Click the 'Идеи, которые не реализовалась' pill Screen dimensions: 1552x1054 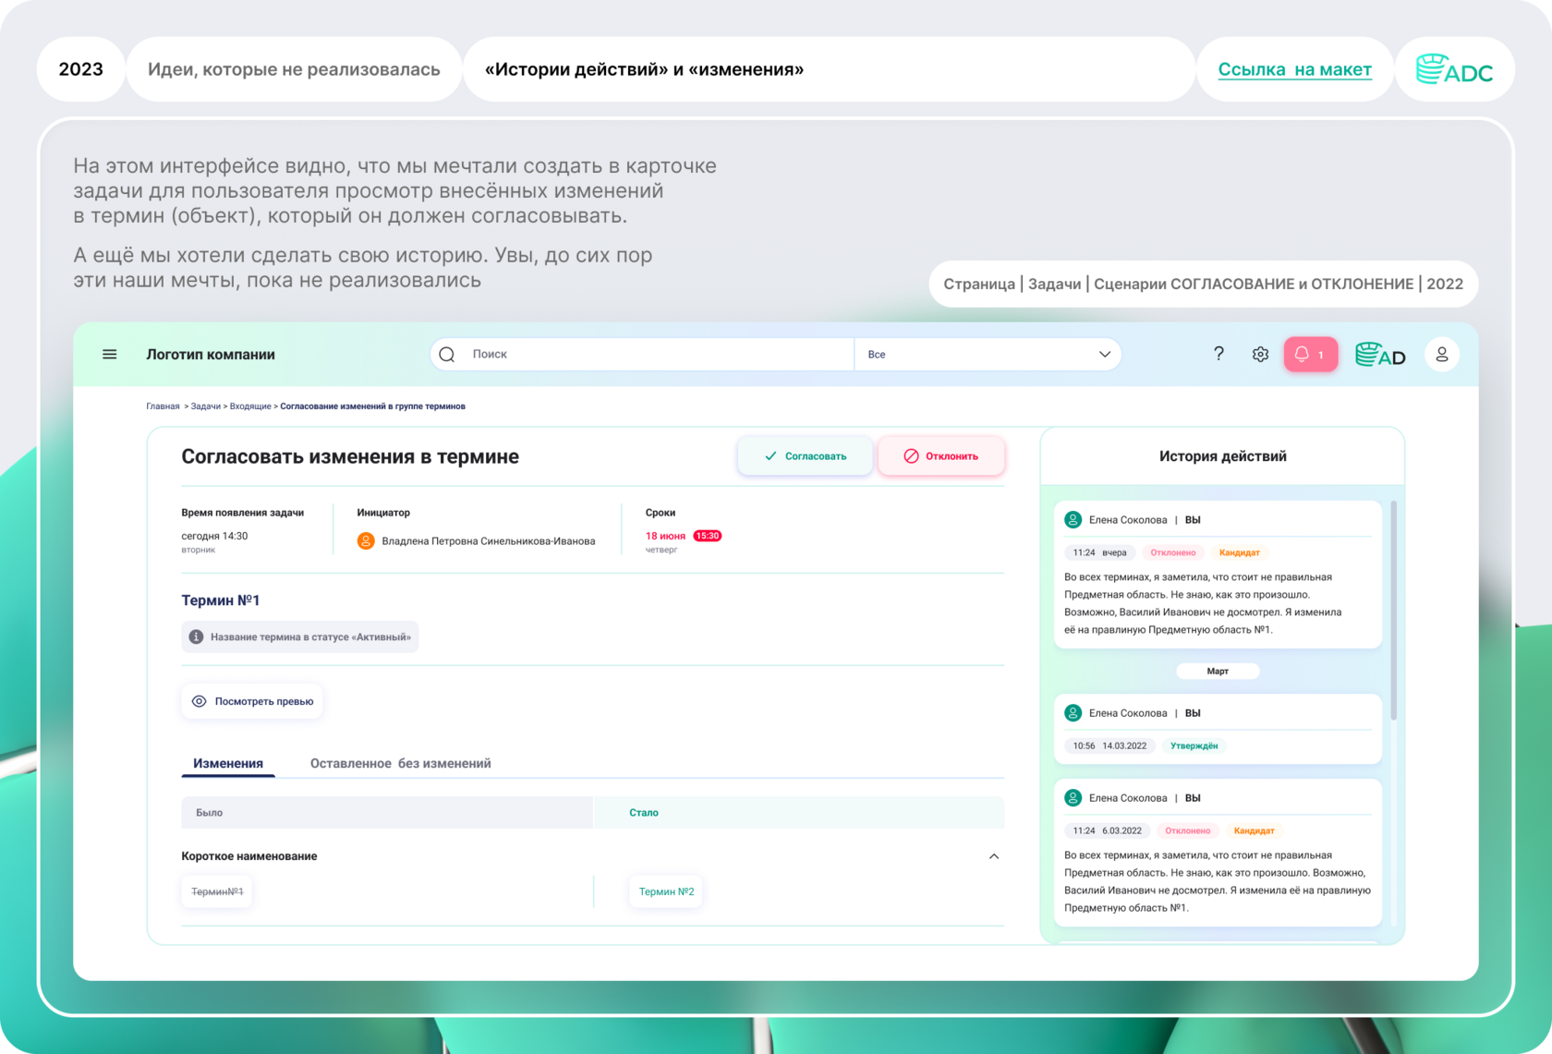[x=294, y=69]
